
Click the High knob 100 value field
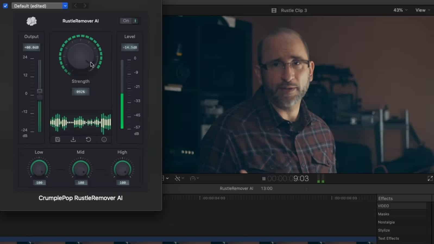(122, 183)
